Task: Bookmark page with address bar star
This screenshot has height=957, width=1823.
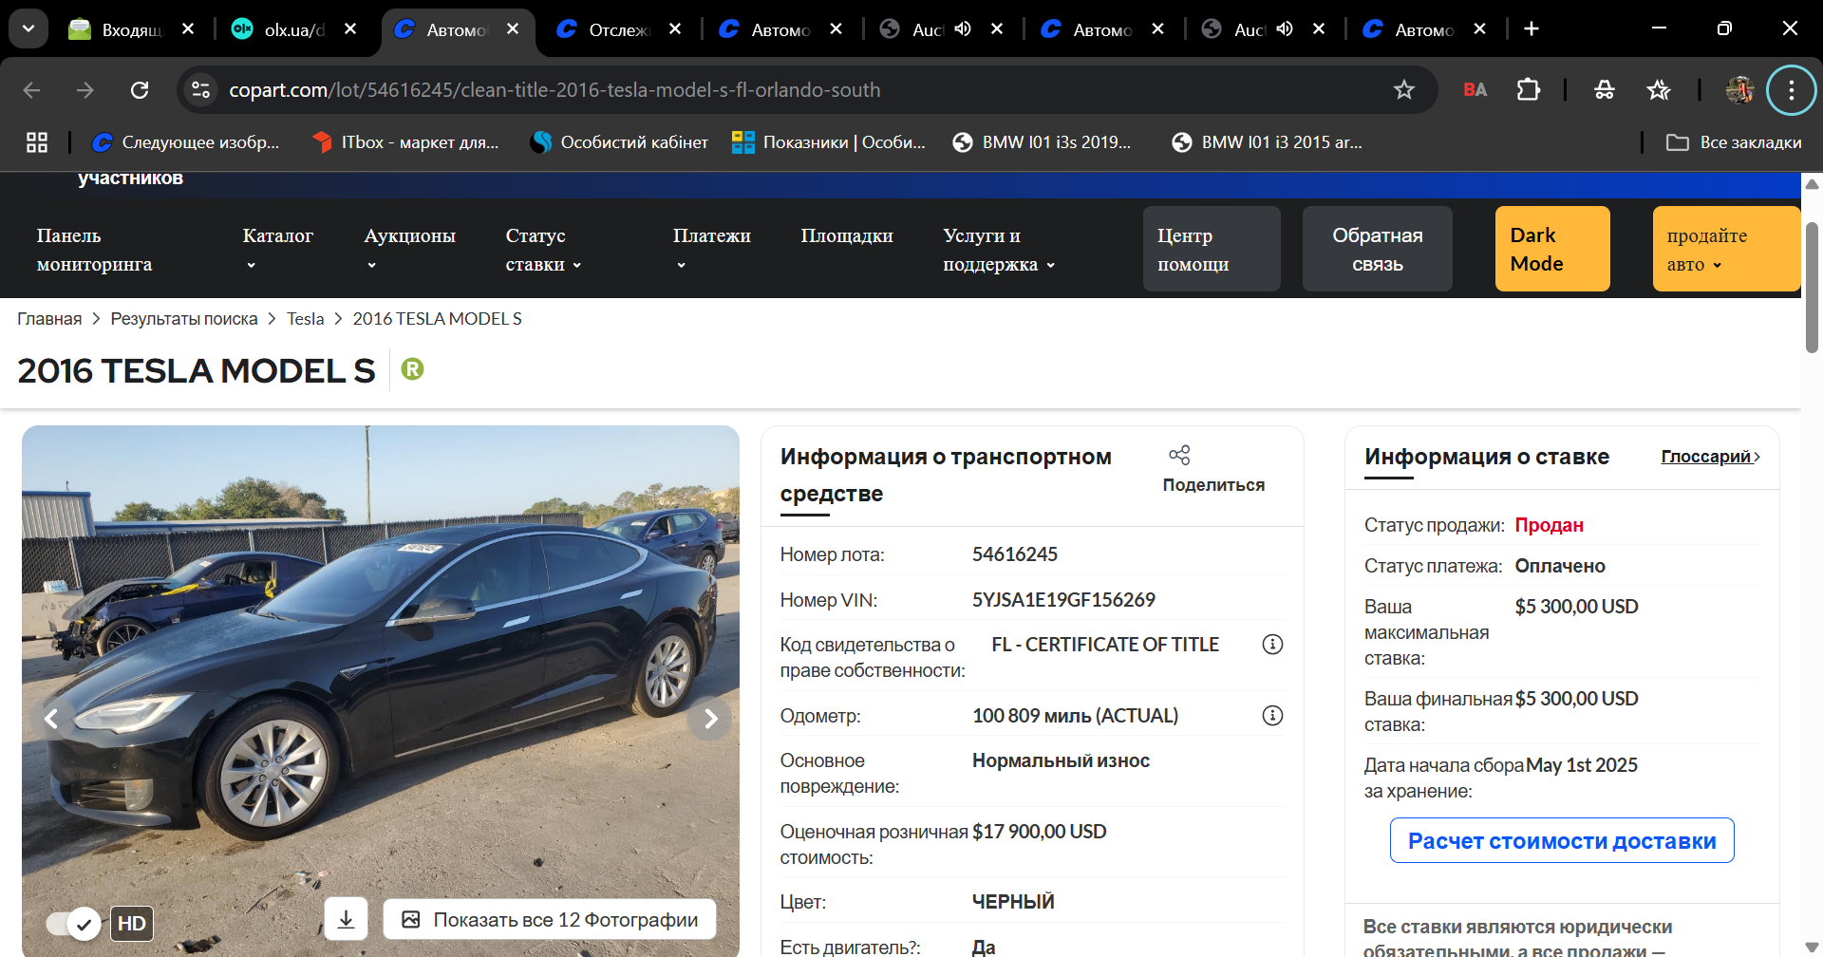Action: [x=1403, y=90]
